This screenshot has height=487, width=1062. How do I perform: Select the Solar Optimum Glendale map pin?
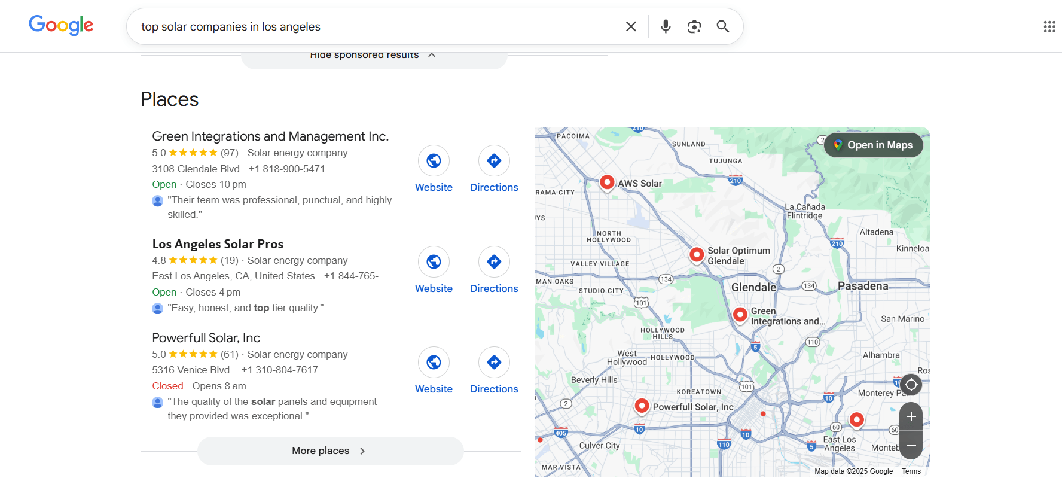(x=697, y=255)
